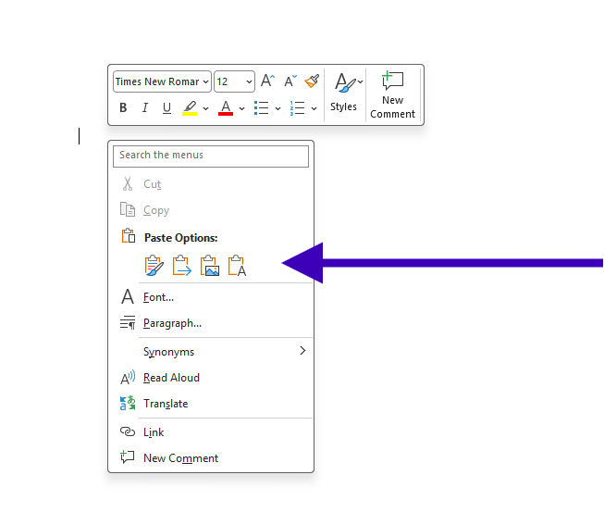Select New Comment in the context menu
This screenshot has height=525, width=604.
[x=211, y=458]
